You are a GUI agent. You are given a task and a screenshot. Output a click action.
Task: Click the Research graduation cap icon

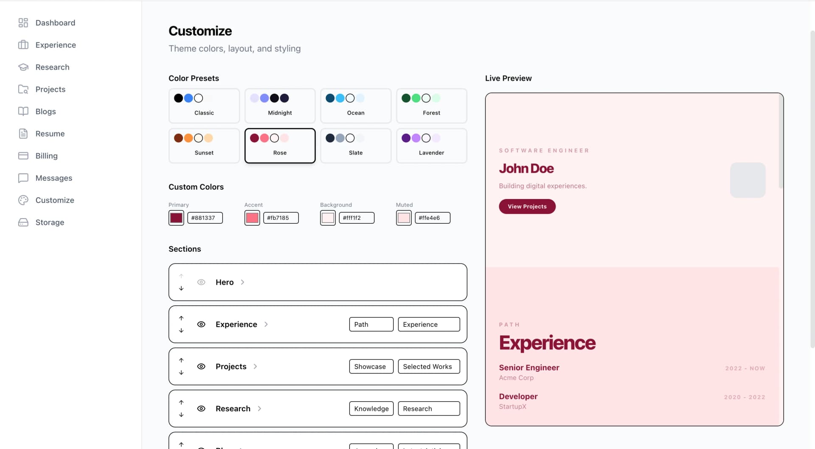23,67
